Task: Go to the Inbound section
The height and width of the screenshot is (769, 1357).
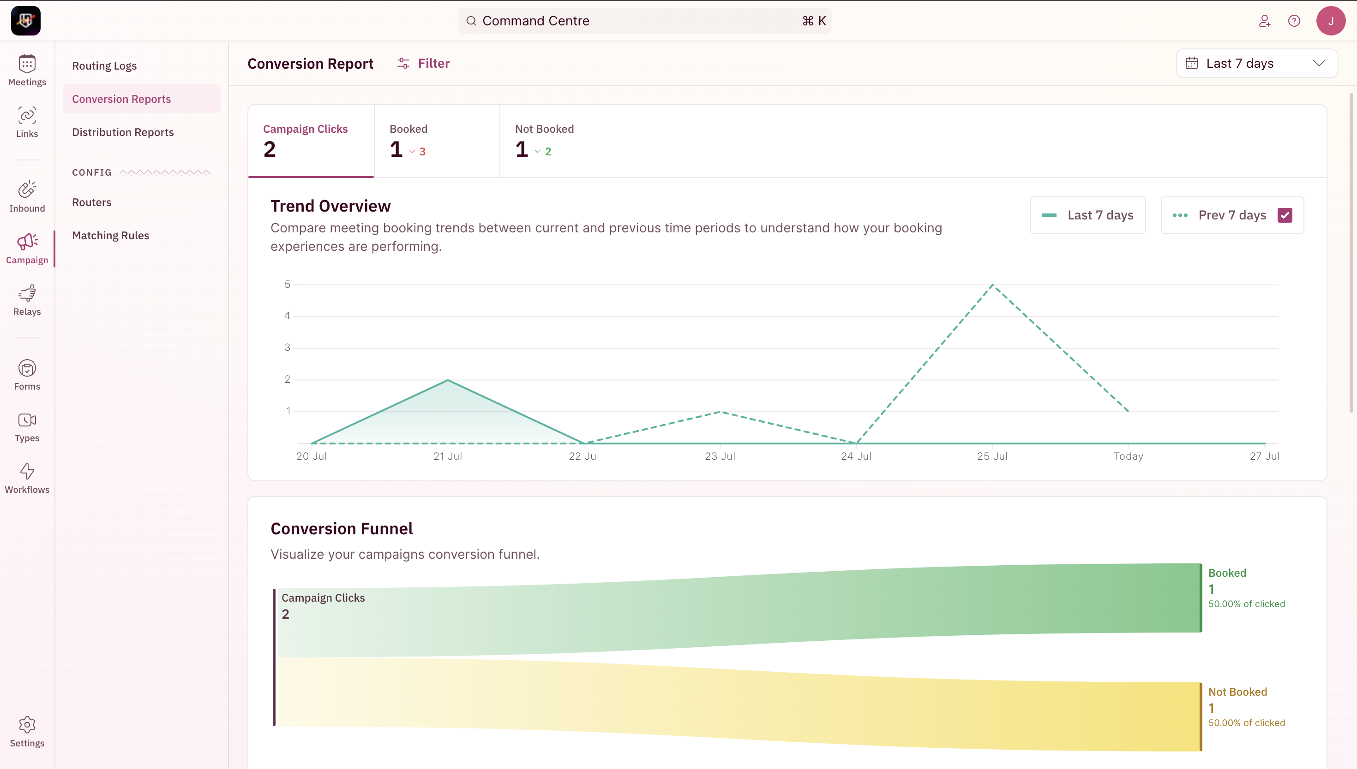Action: click(27, 197)
